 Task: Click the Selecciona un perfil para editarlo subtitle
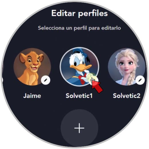pos(79,28)
